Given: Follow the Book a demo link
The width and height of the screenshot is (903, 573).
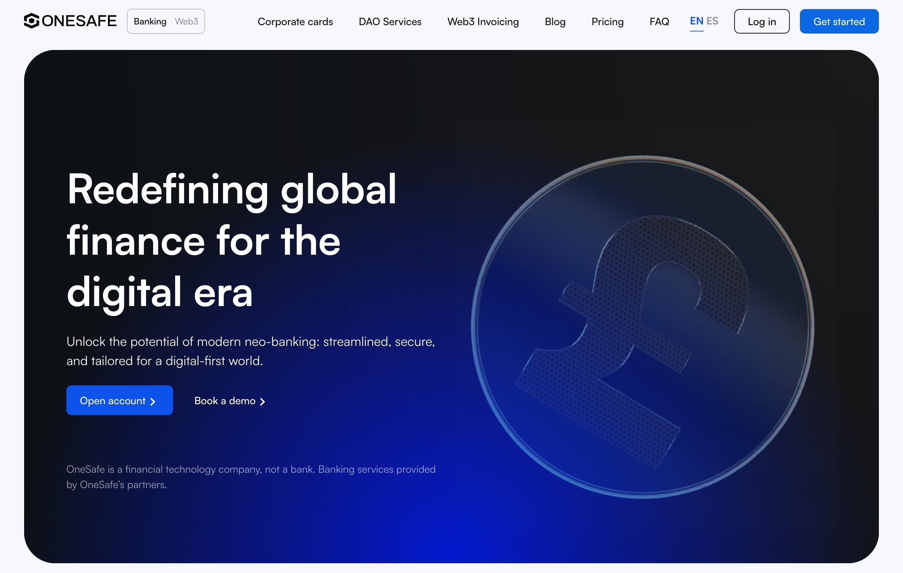Looking at the screenshot, I should click(225, 401).
